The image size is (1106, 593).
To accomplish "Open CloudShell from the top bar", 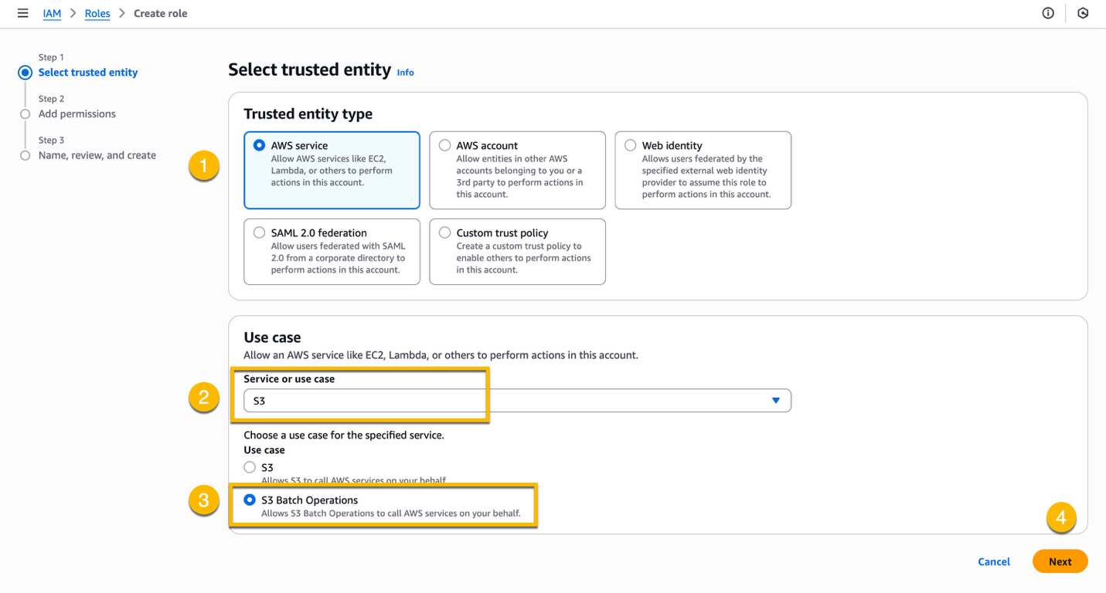I will (x=1082, y=13).
